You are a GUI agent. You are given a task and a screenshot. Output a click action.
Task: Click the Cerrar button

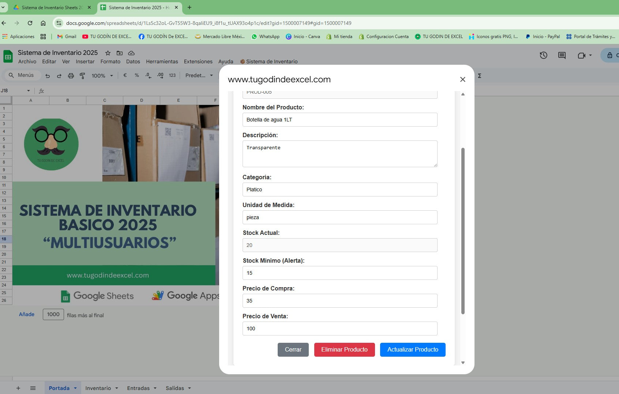click(x=293, y=350)
